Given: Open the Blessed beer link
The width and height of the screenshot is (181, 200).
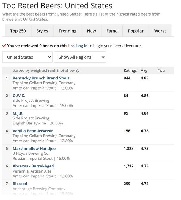Looking at the screenshot, I should tap(20, 184).
